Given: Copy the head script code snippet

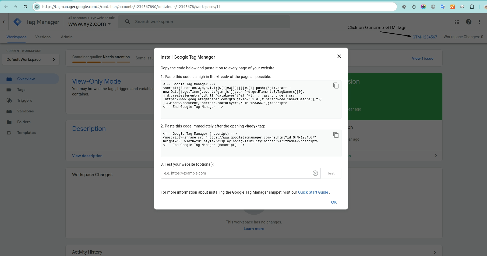Looking at the screenshot, I should click(336, 86).
